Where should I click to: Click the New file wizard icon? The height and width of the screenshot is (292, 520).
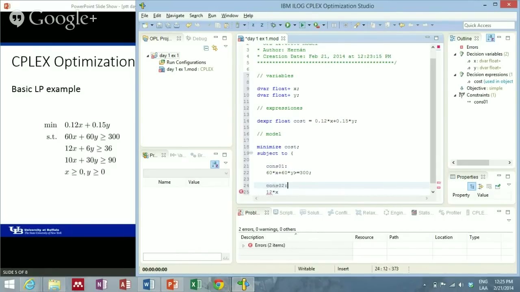click(145, 25)
